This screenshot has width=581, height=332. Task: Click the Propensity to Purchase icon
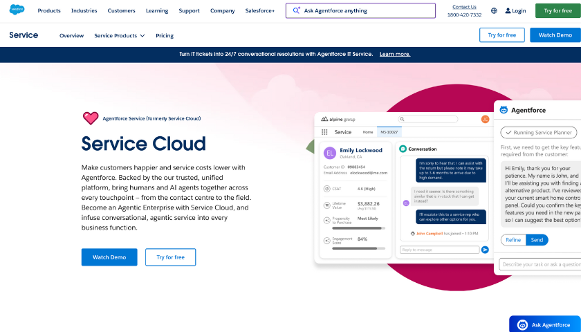326,221
